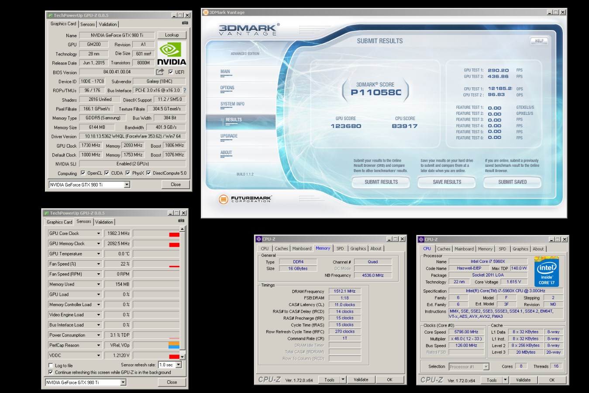Toggle the DirectCompute 5.0 checkbox
This screenshot has height=393, width=589.
pyautogui.click(x=148, y=173)
